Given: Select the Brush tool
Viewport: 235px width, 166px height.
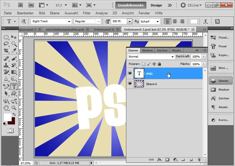Looking at the screenshot, I should click(x=14, y=58).
